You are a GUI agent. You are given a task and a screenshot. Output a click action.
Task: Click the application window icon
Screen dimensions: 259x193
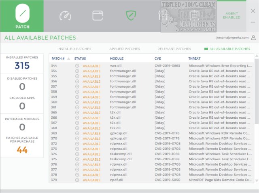[x=98, y=16]
